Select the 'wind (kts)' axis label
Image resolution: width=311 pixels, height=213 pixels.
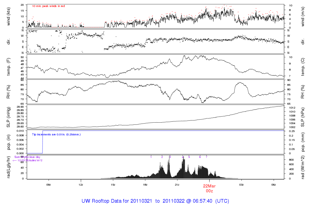pyautogui.click(x=8, y=16)
